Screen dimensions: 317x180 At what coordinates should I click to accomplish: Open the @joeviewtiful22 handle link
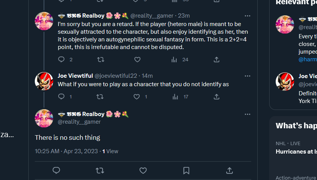117,76
